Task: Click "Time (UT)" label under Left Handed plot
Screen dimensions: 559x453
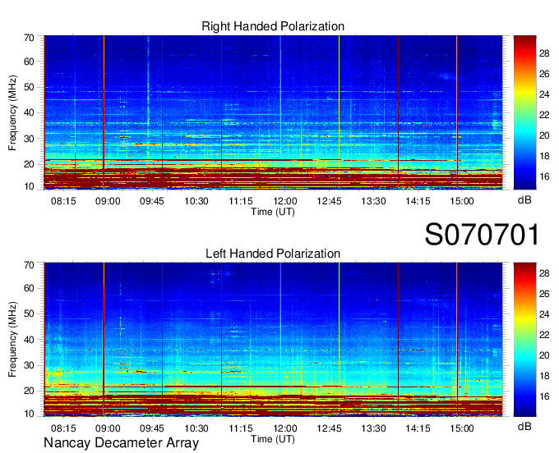Action: coord(273,439)
